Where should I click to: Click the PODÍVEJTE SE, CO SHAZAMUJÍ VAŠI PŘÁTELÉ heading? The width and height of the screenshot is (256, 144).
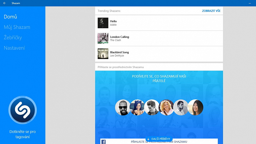(x=159, y=79)
